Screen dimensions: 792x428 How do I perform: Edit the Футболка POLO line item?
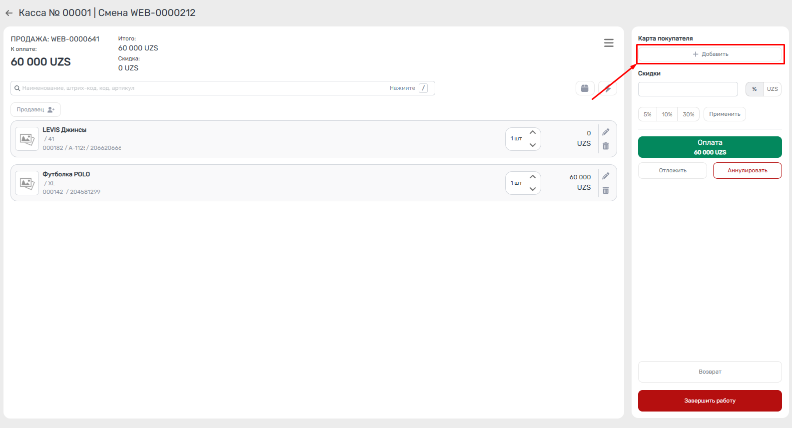(x=606, y=176)
